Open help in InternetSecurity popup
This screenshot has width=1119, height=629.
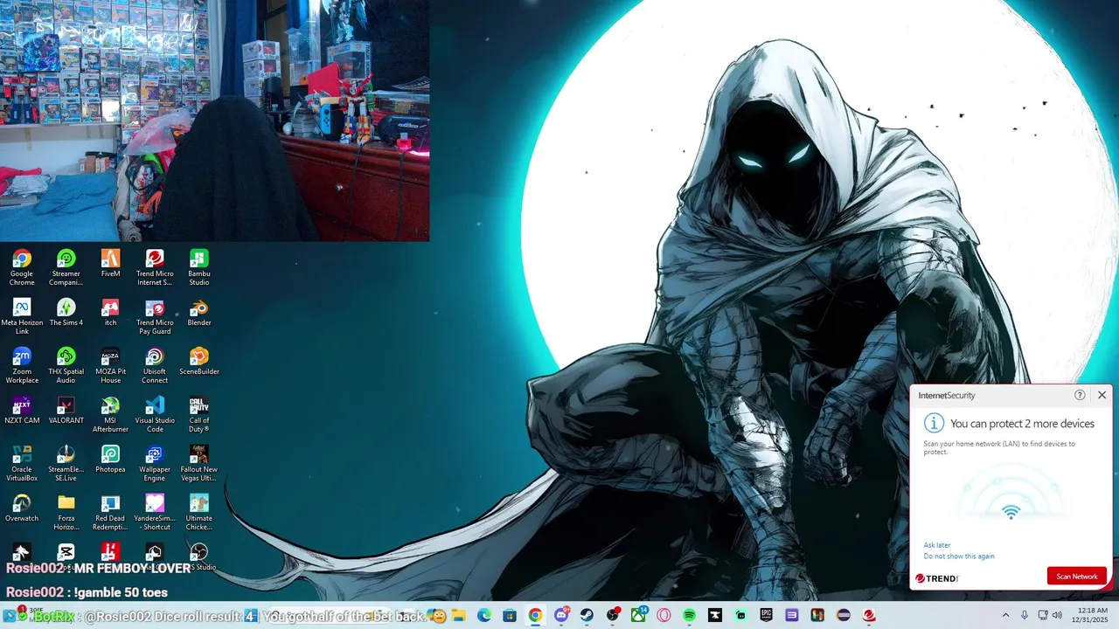coord(1080,395)
